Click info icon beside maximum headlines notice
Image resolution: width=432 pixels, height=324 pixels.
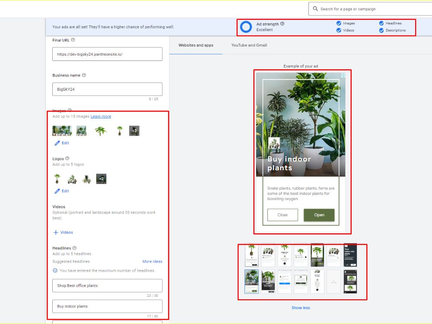(55, 270)
